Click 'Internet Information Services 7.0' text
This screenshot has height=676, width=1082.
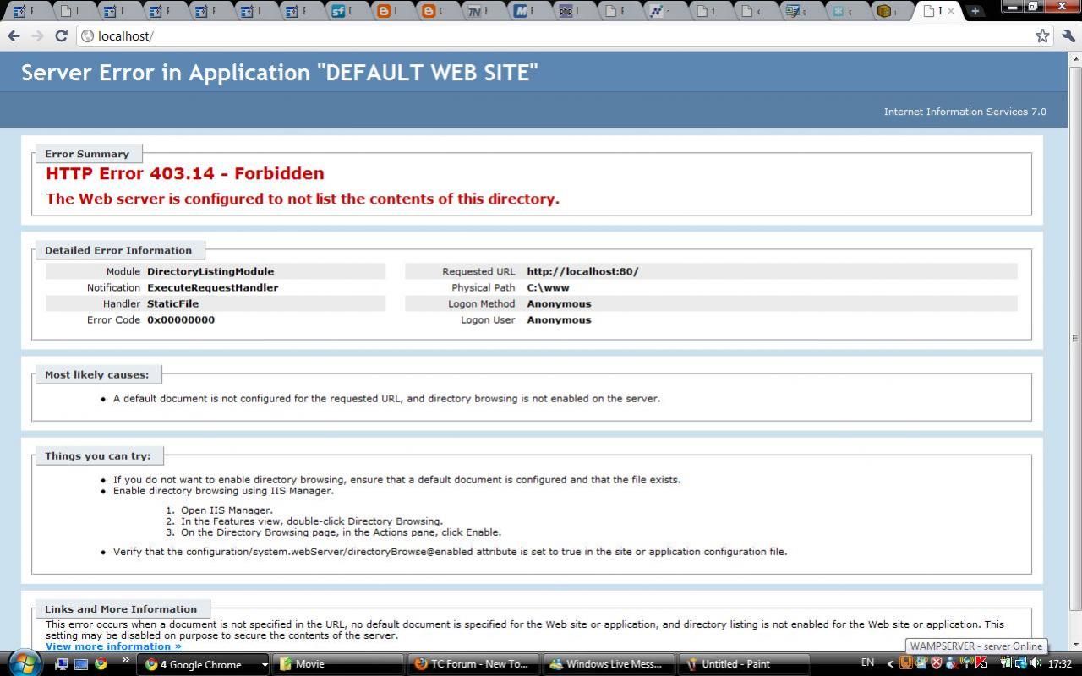pos(965,112)
